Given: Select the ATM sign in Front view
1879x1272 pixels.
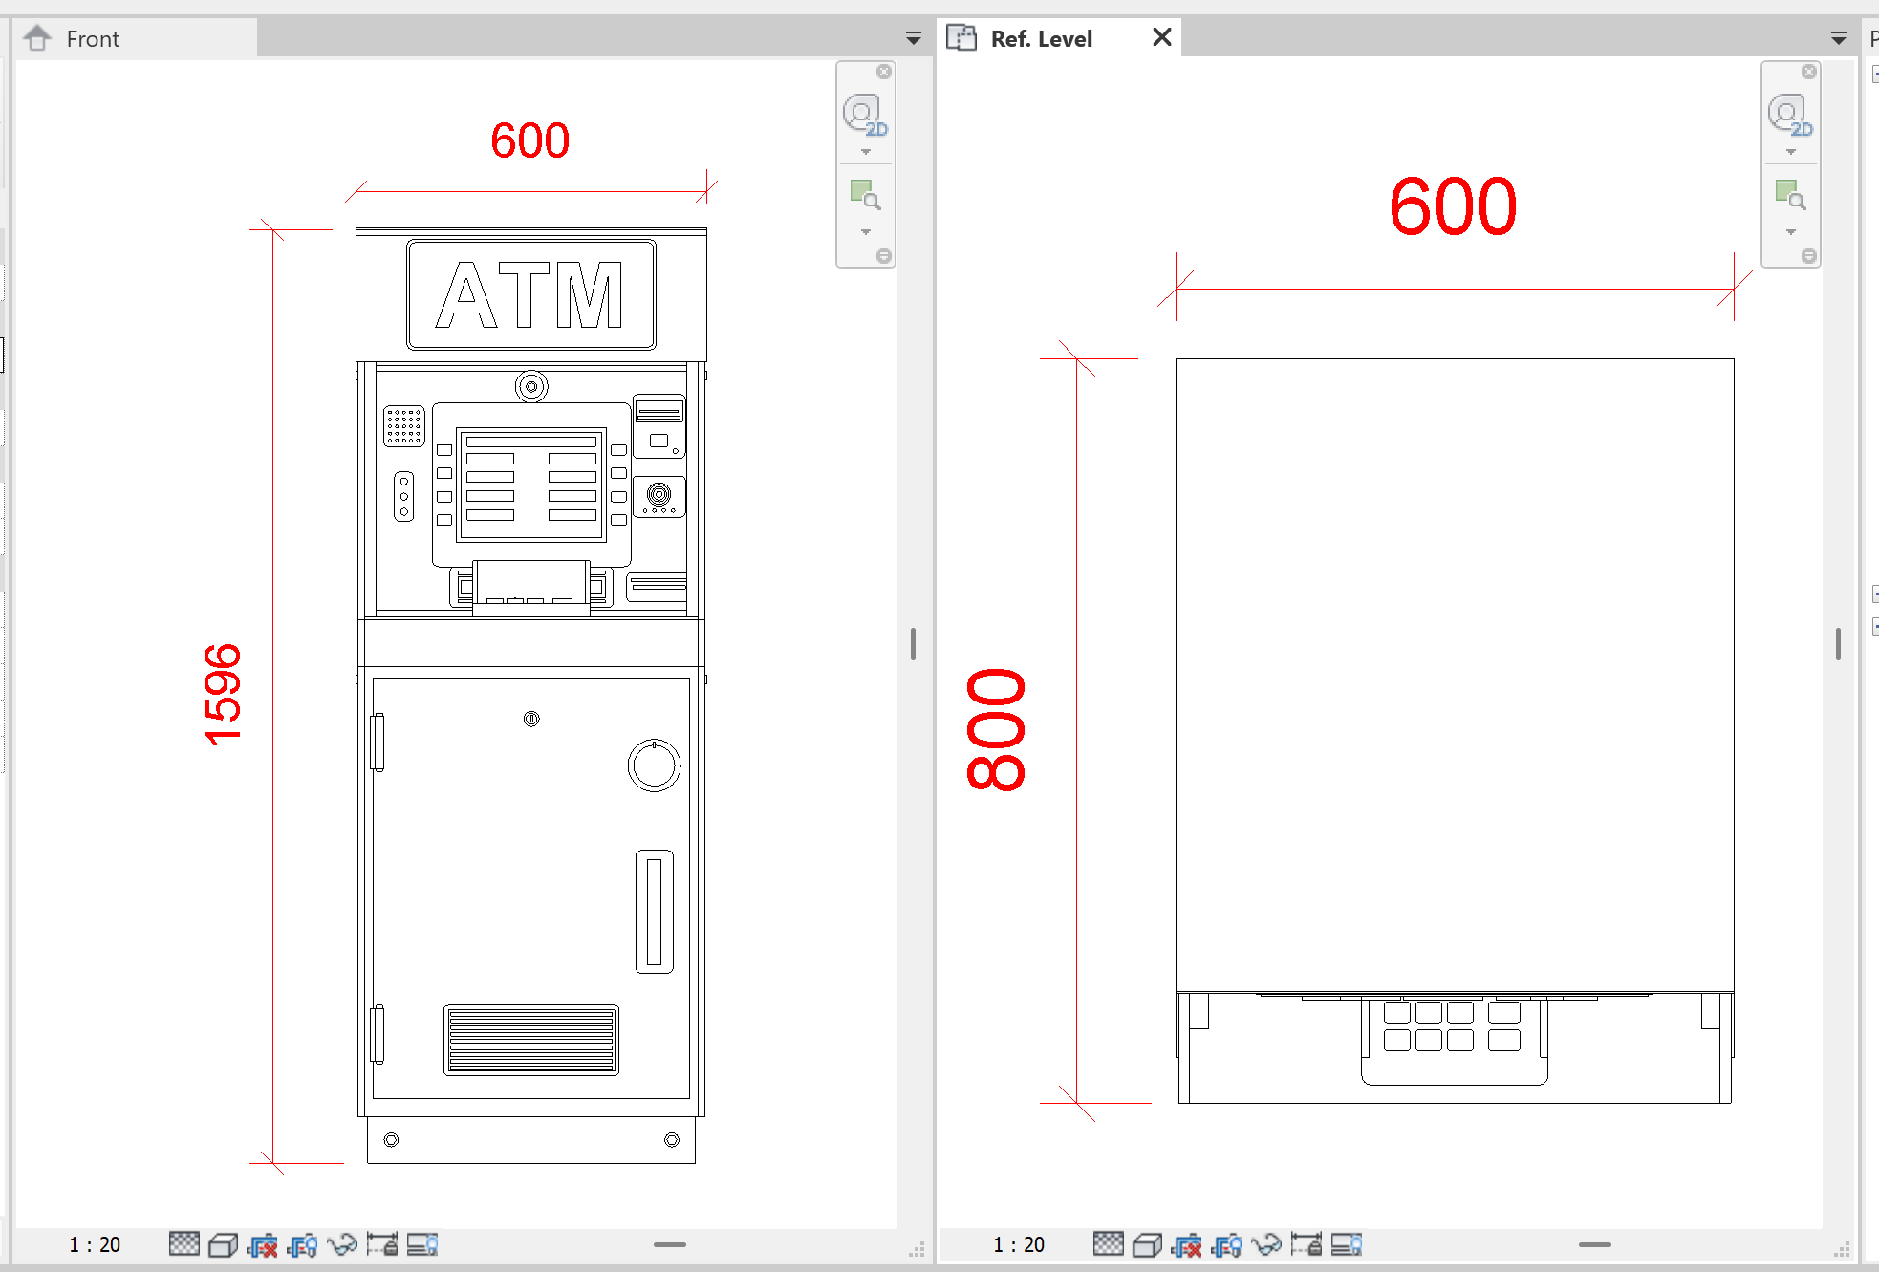Looking at the screenshot, I should tap(531, 294).
